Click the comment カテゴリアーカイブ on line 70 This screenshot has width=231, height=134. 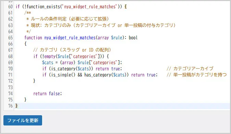[190, 69]
